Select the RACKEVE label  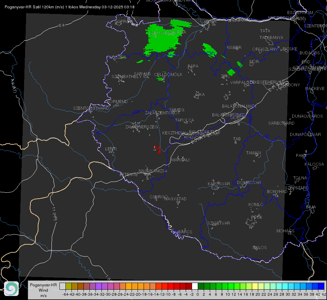315,89
